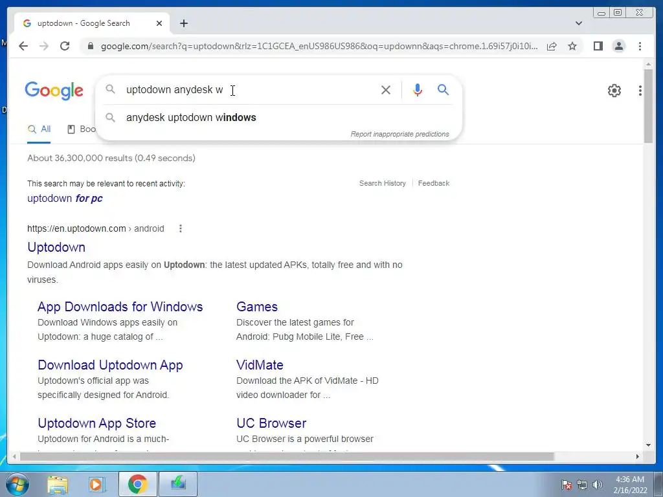Open Windows Media Player taskbar icon
The image size is (663, 497).
pos(97,484)
